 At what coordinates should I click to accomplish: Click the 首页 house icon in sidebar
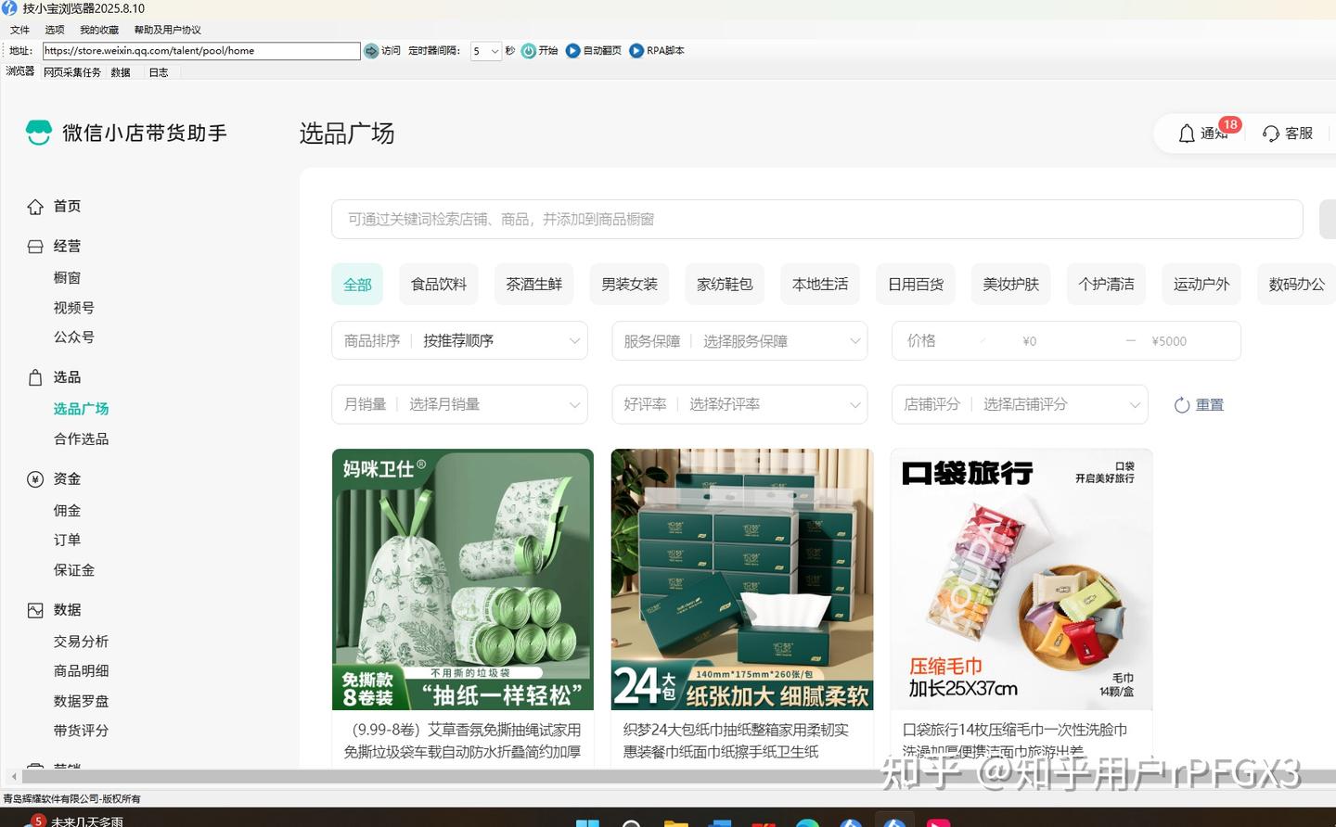[35, 207]
